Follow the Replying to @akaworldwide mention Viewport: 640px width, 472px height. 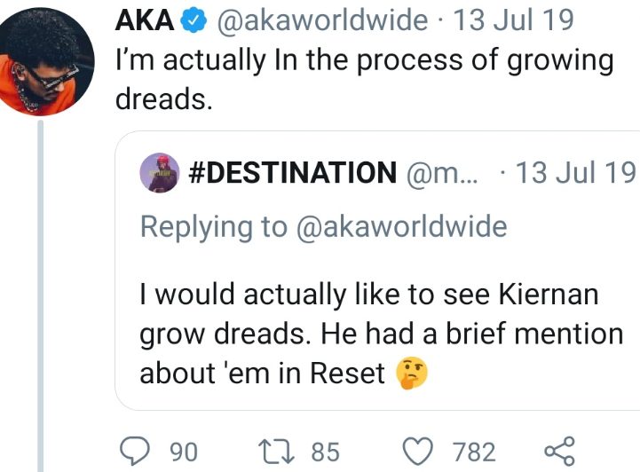tap(401, 227)
